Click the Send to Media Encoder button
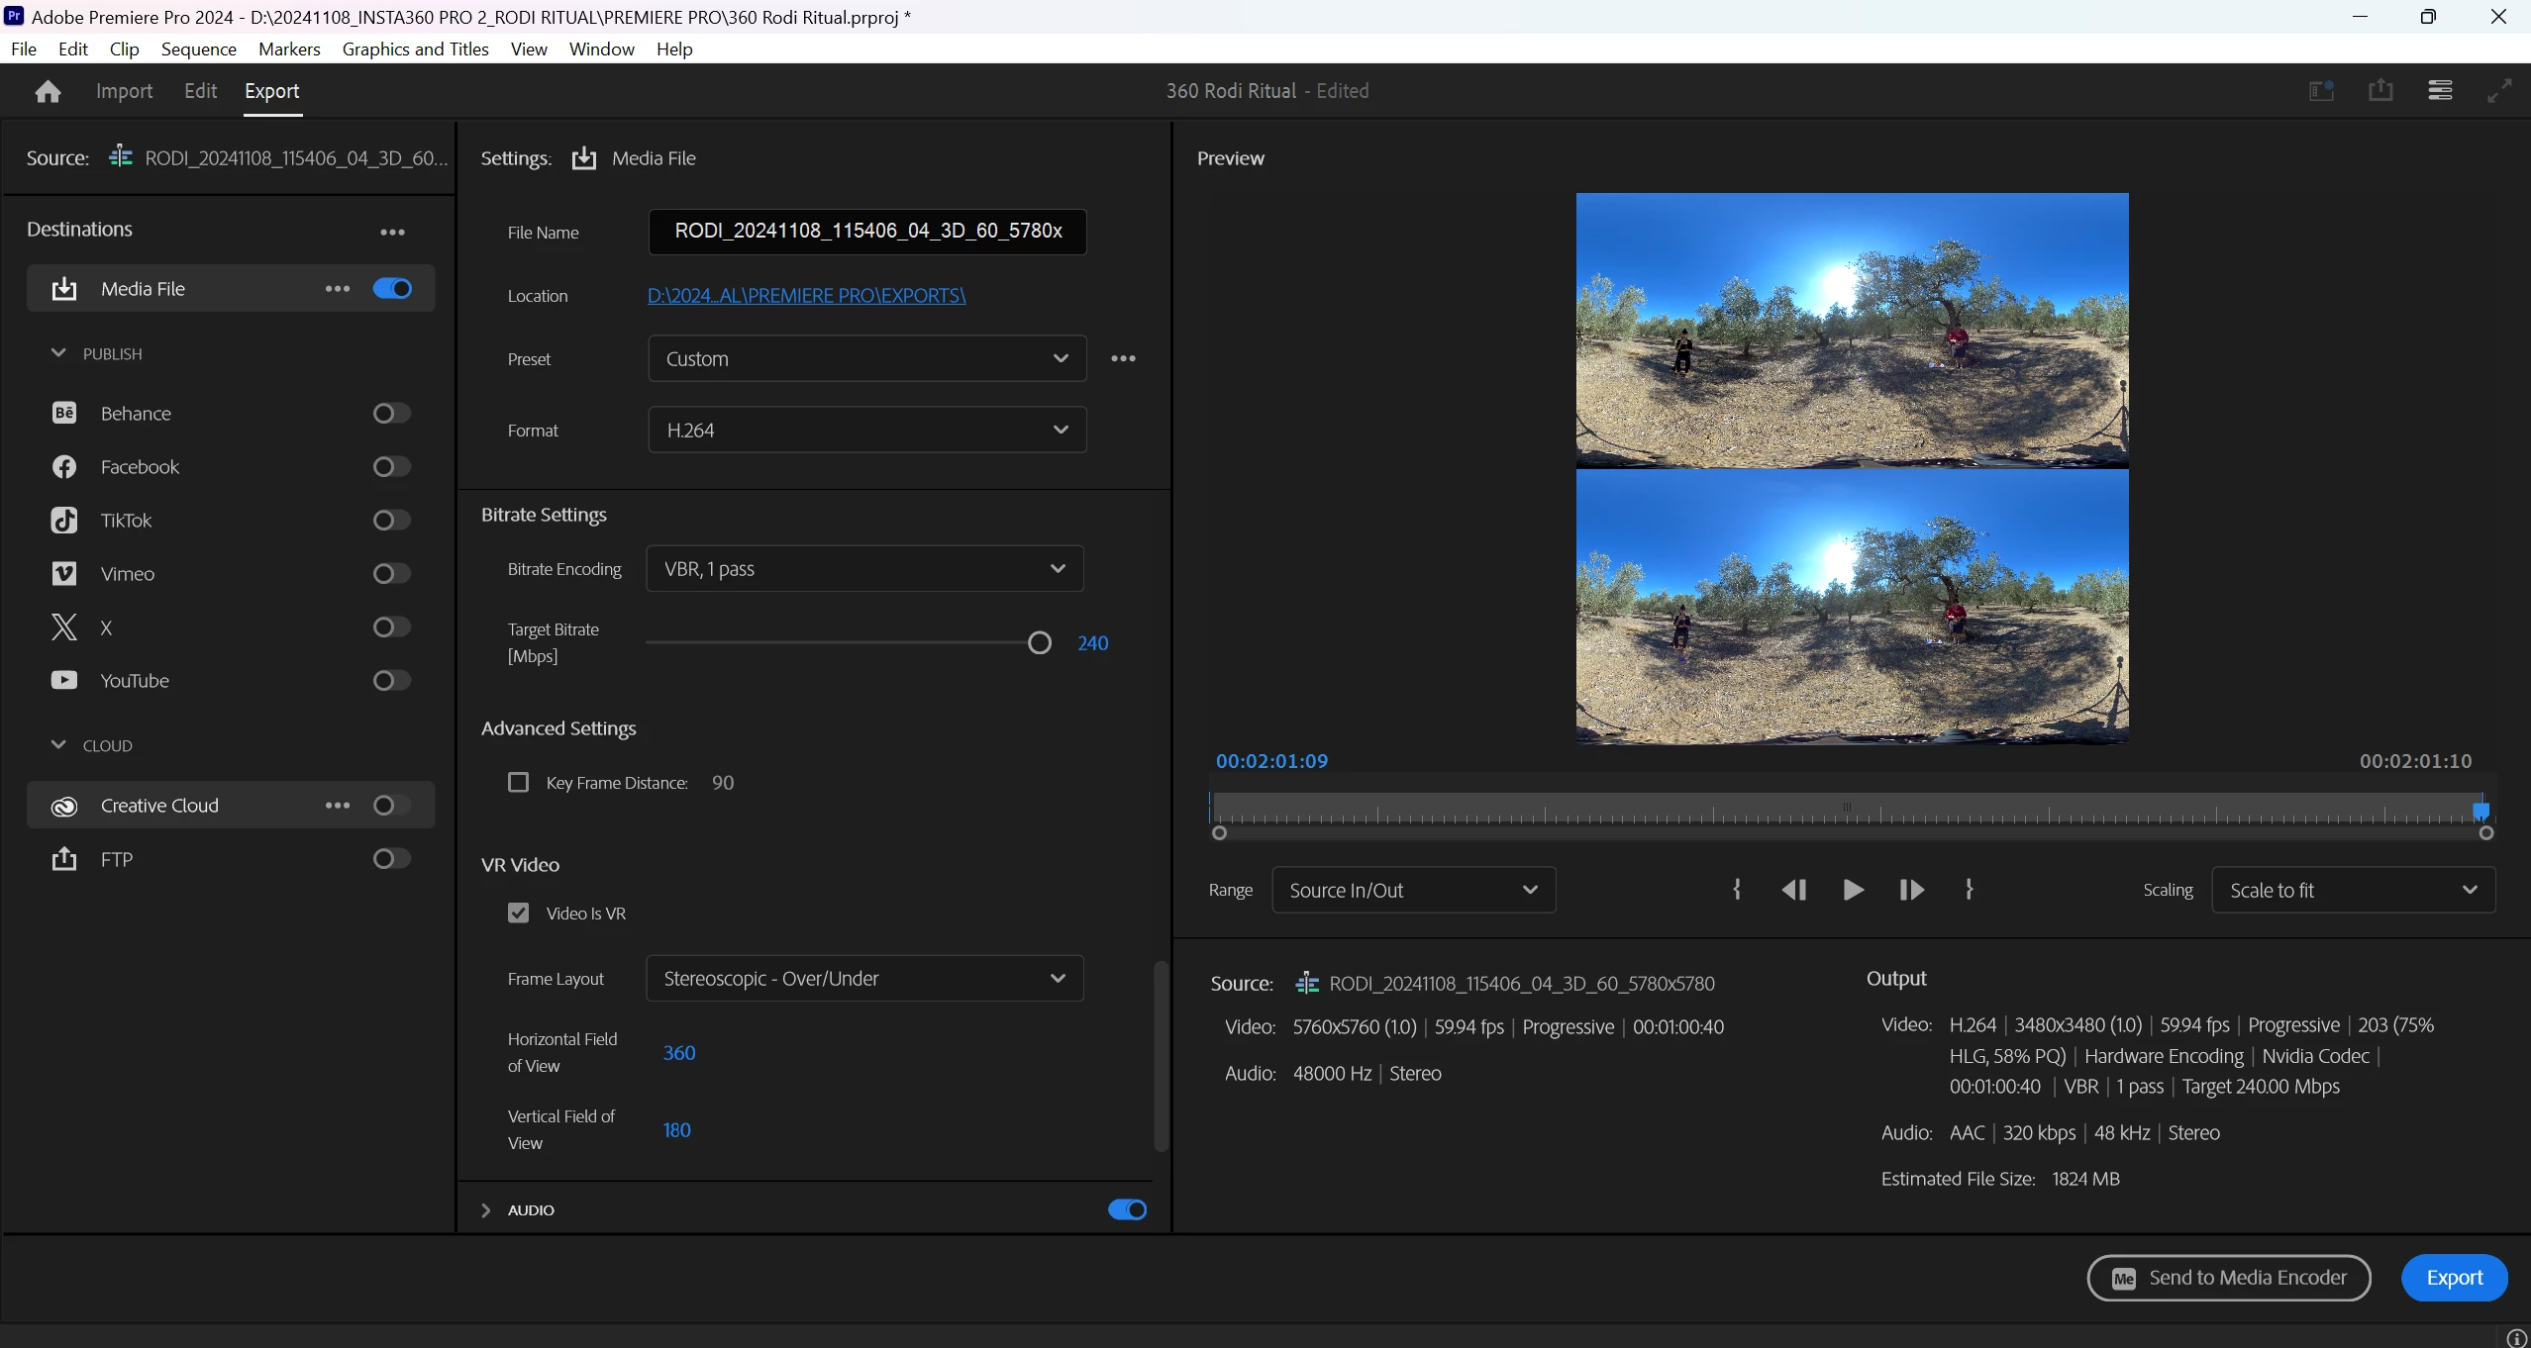 2228,1278
